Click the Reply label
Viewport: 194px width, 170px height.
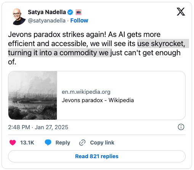(x=63, y=143)
